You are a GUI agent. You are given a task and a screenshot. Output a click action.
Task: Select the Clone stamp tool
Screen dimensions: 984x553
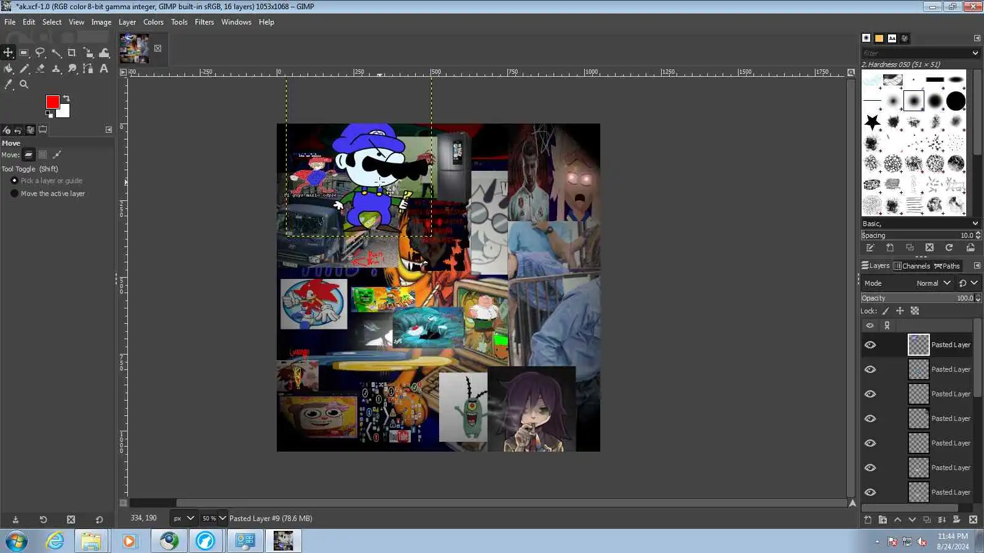click(x=56, y=69)
